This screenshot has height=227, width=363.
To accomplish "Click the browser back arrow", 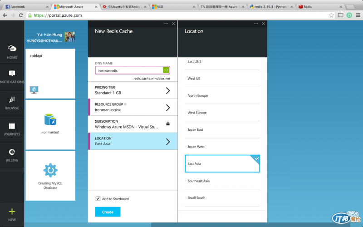I will tap(5, 15).
